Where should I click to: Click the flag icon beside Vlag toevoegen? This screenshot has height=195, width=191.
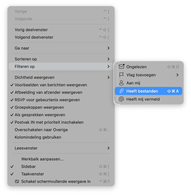click(121, 75)
